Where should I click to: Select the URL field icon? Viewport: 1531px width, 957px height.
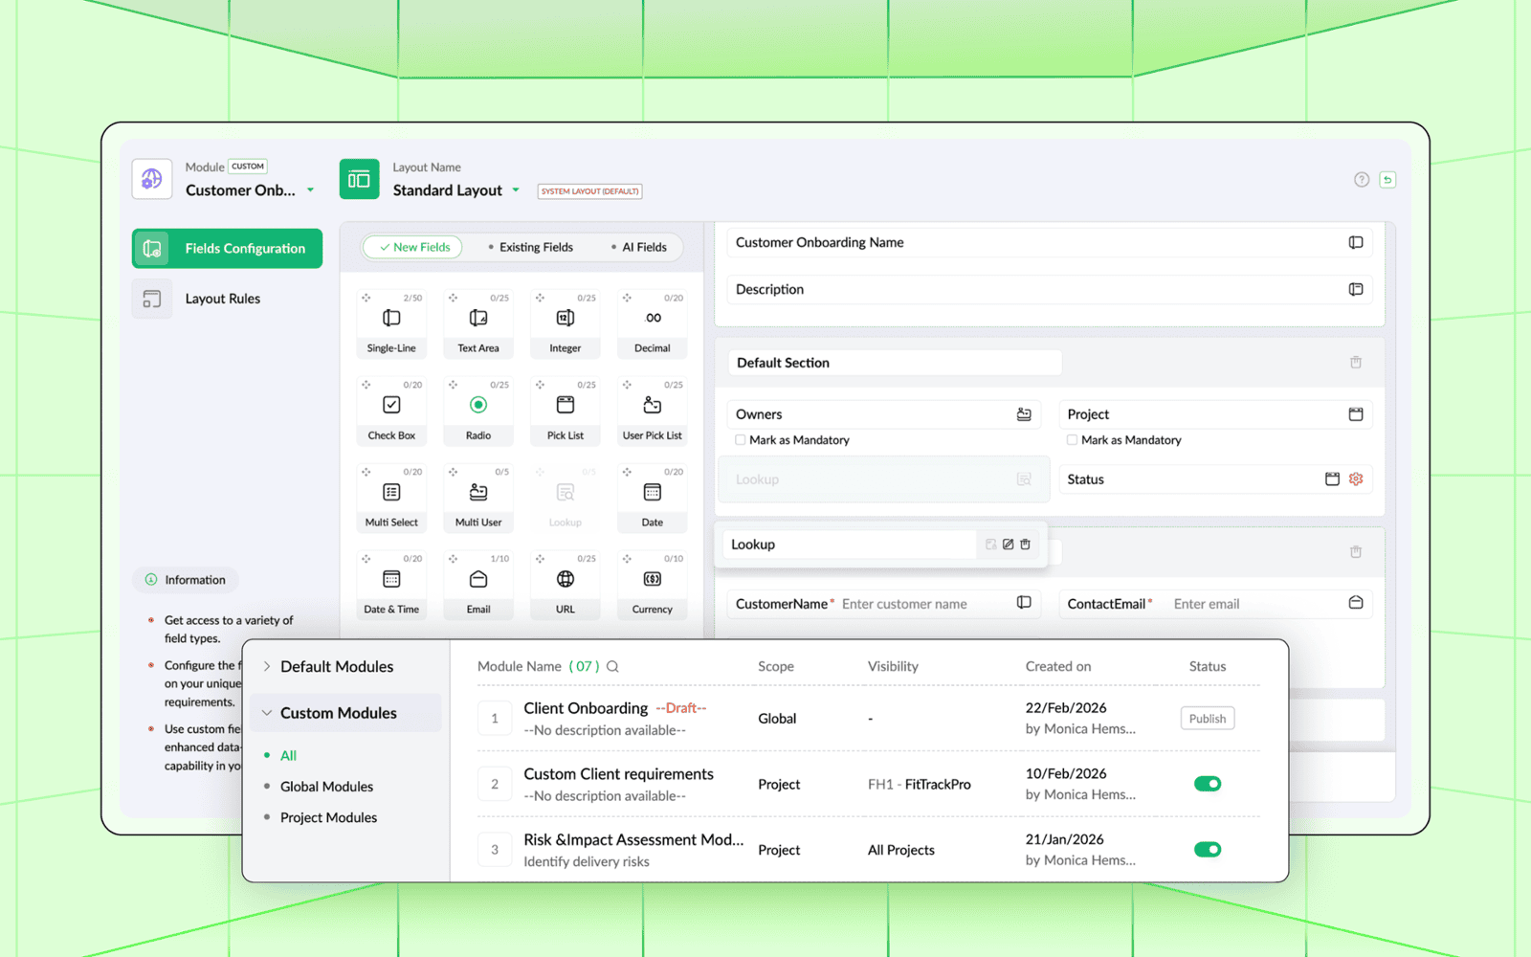pos(566,580)
